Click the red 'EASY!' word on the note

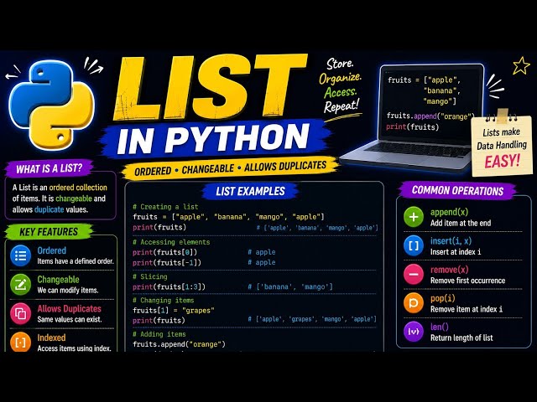click(x=502, y=161)
